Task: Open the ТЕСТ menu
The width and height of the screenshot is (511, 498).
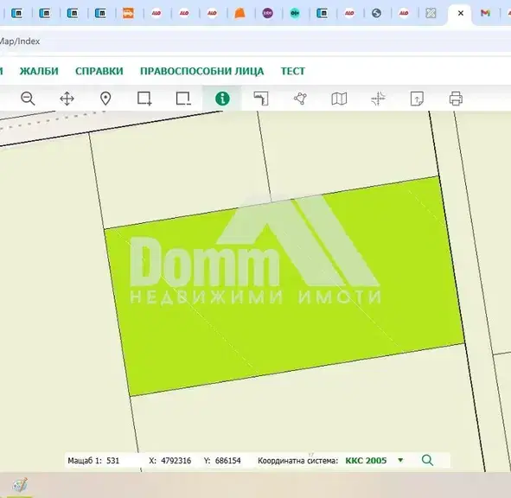Action: (293, 71)
